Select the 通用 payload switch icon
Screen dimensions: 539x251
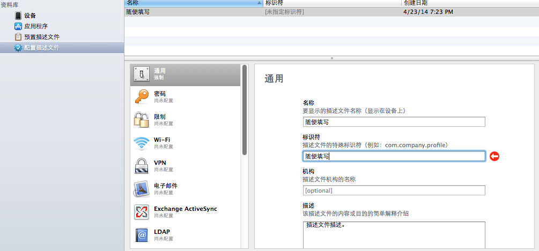142,74
